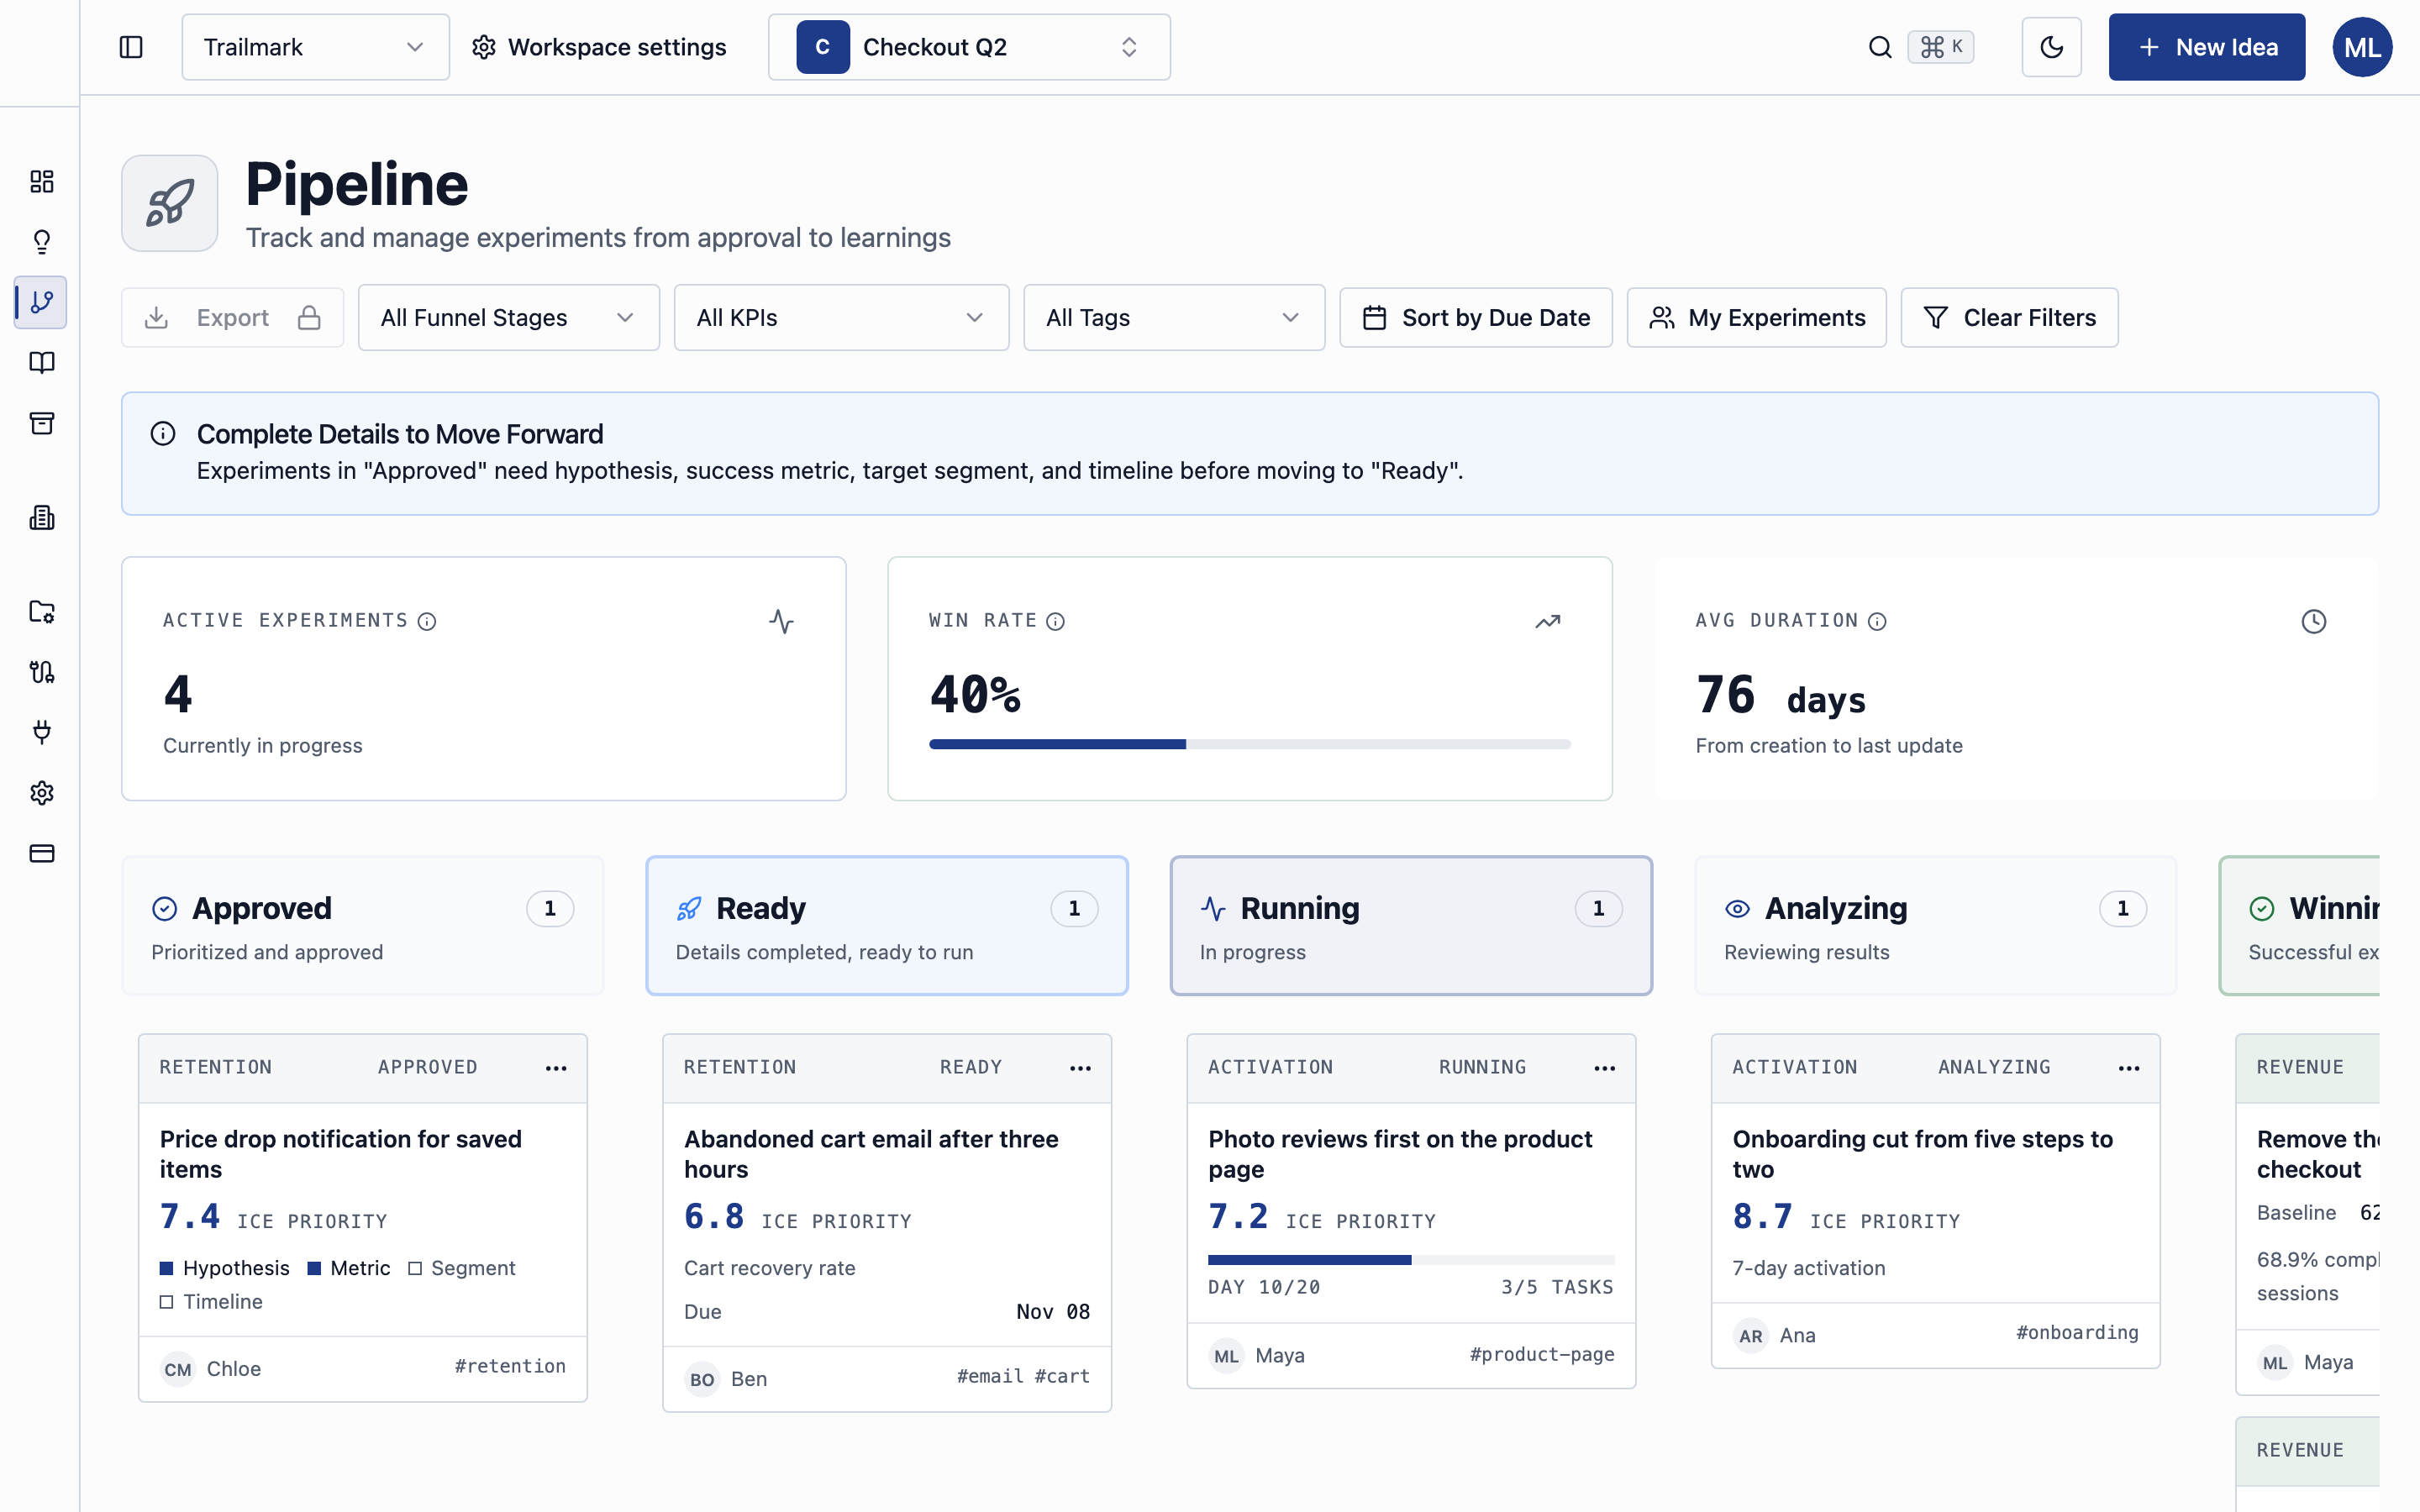
Task: Open the Onboarding cut from five steps card
Action: [1935, 1201]
